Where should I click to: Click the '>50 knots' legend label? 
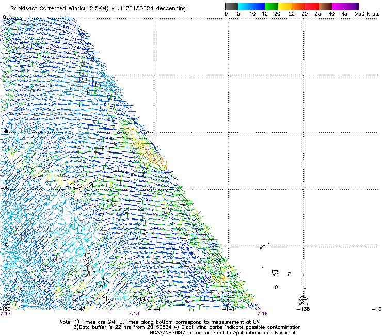point(367,14)
